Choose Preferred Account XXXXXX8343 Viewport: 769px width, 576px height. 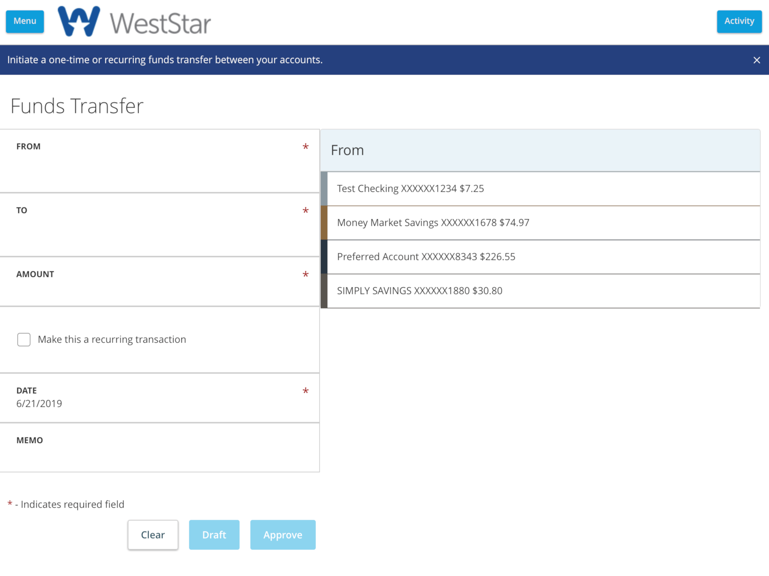click(x=540, y=257)
